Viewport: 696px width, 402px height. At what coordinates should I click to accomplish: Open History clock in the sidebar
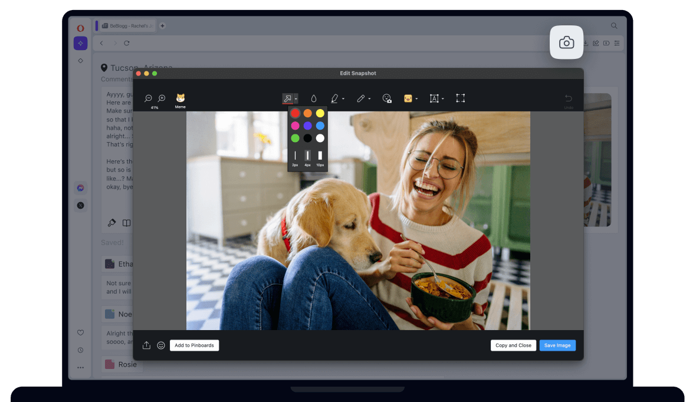click(80, 350)
